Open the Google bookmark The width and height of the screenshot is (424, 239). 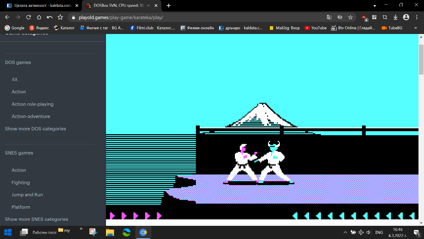click(x=14, y=28)
